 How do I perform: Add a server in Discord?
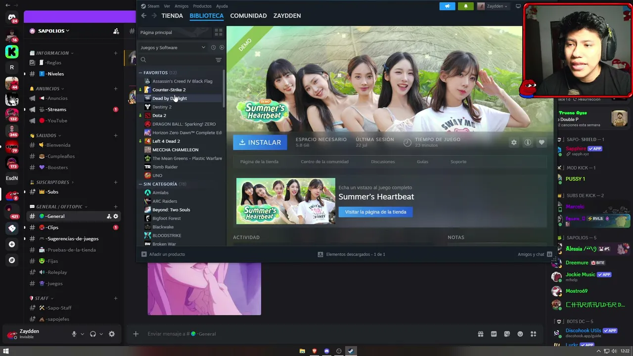(12, 244)
